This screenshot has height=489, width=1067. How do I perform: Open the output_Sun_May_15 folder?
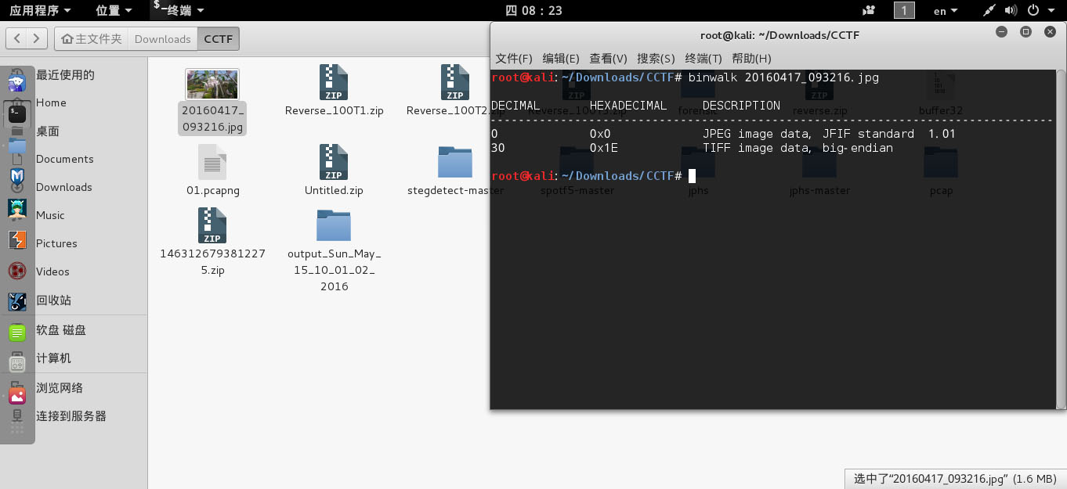tap(334, 227)
